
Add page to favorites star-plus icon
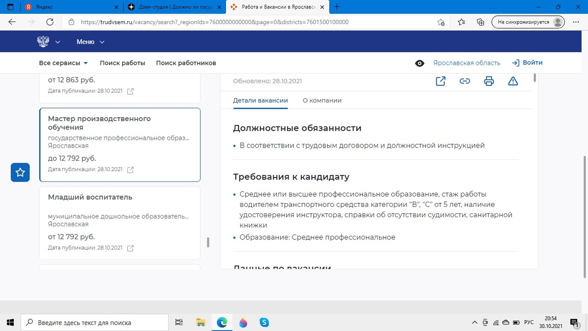coord(441,22)
